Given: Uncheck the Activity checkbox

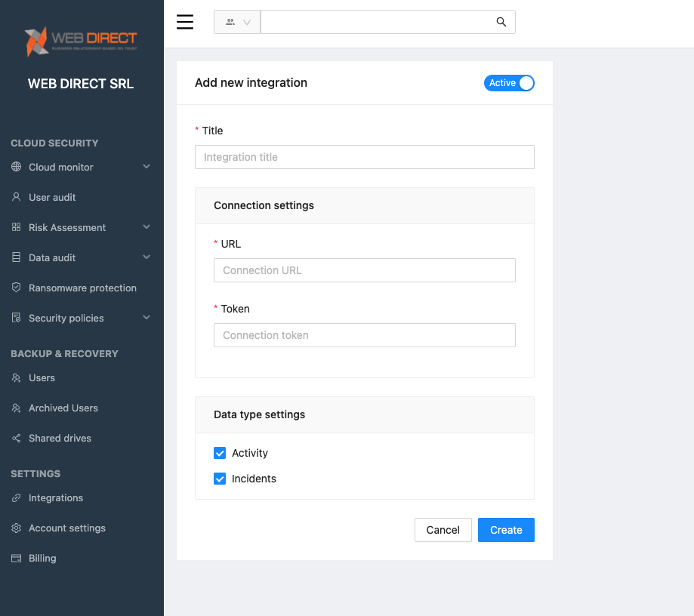Looking at the screenshot, I should 220,453.
